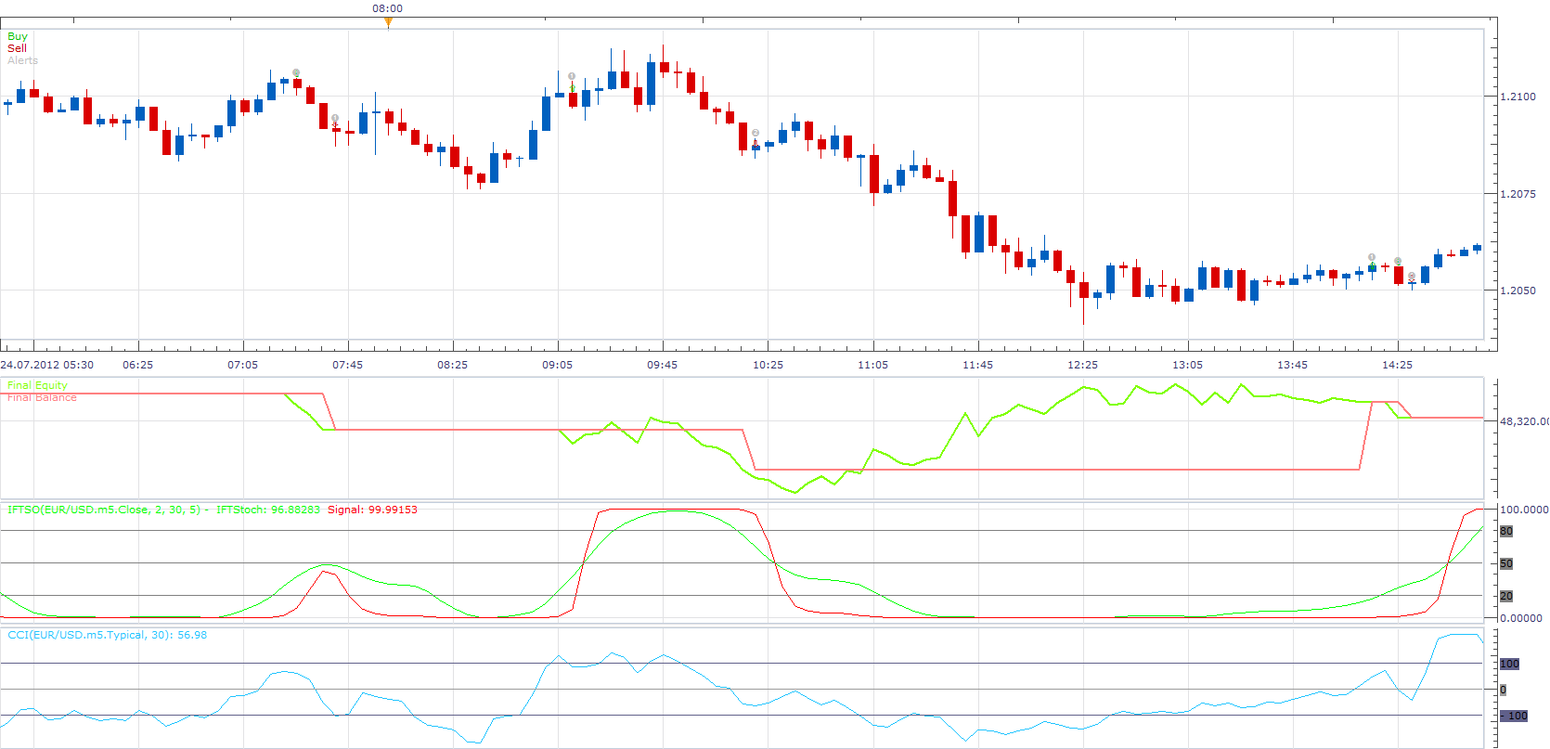Click the 1.2100 price axis label

1518,96
